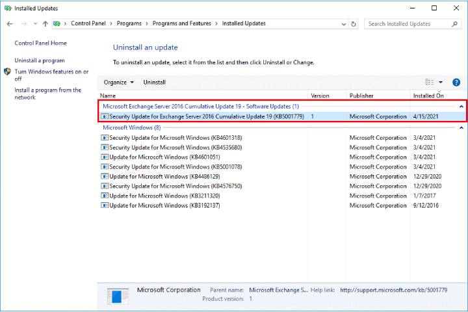Click the 9/12/2016 installed date cell
Viewport: 468px width, 312px height.
click(x=426, y=205)
